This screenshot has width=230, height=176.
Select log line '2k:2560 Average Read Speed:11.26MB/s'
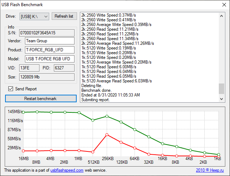point(118,43)
